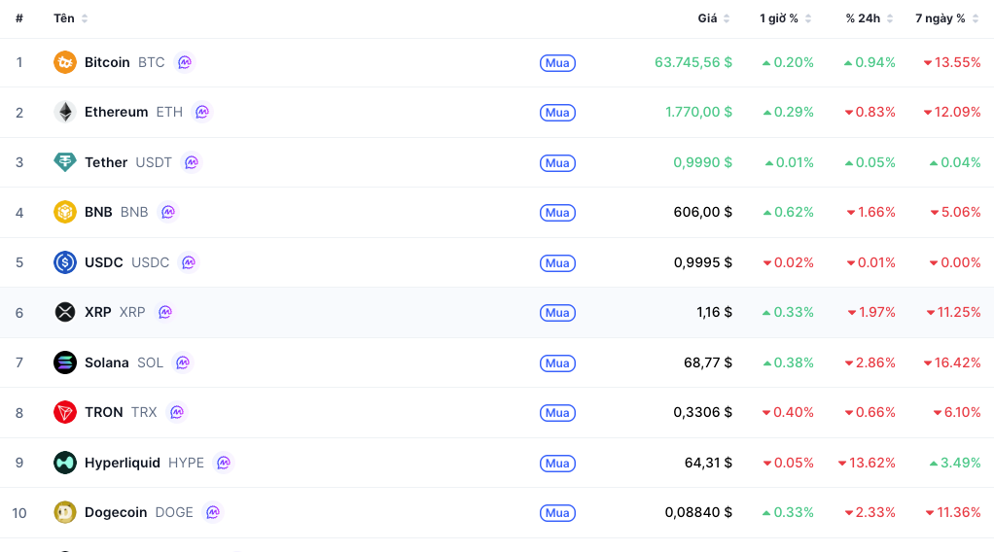
Task: Click the XRP logo icon
Action: tap(64, 312)
